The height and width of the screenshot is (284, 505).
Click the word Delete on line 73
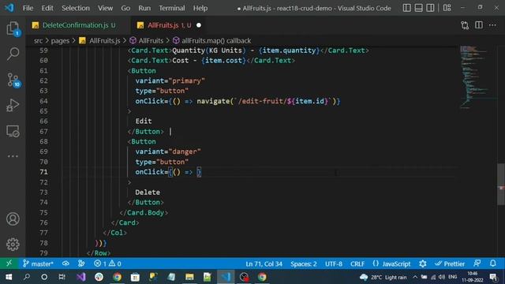148,192
